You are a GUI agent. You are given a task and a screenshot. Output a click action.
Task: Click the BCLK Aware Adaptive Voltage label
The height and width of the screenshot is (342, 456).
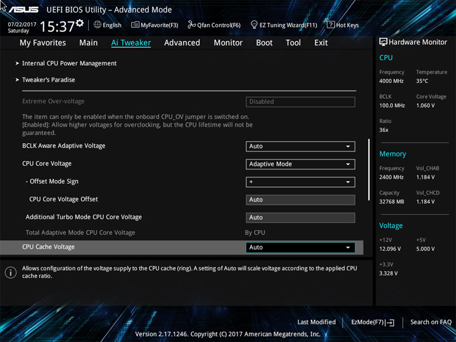tap(64, 146)
